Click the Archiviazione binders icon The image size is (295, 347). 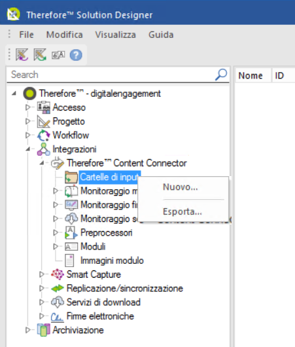[x=44, y=330]
